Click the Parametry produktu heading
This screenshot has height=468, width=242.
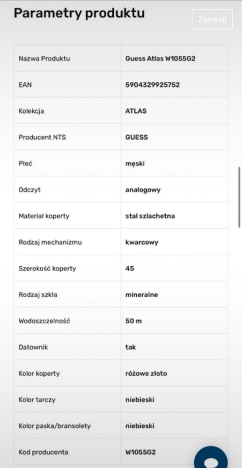[80, 14]
